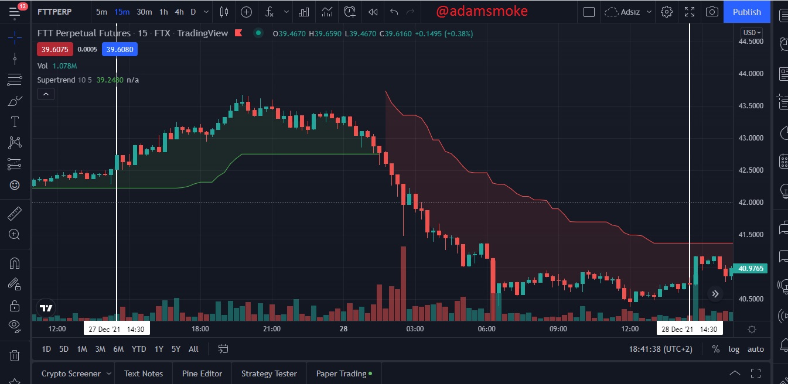Viewport: 788px width, 384px height.
Task: Open the fx indicators menu
Action: pyautogui.click(x=269, y=12)
